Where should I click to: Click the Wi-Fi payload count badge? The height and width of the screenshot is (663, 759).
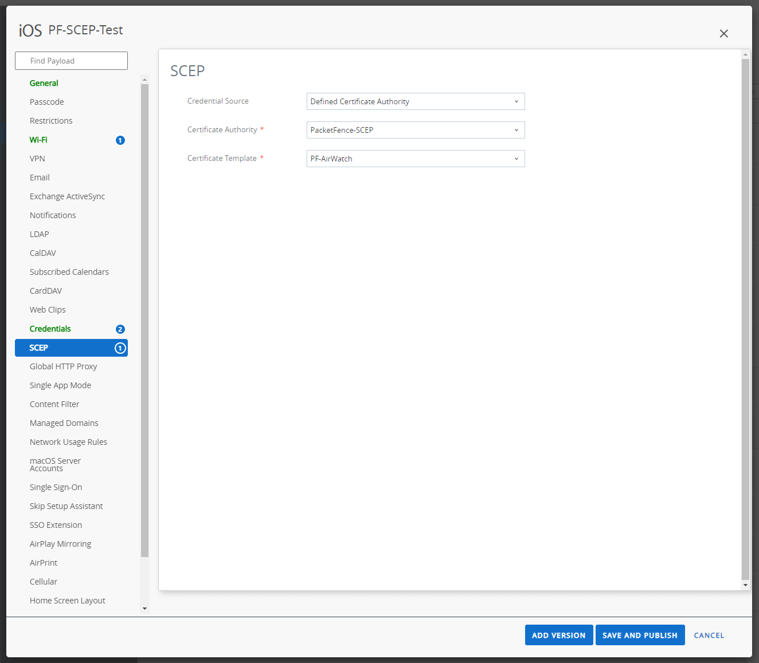pyautogui.click(x=120, y=140)
